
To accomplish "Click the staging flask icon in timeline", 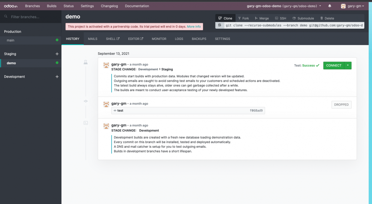I will [x=86, y=62].
